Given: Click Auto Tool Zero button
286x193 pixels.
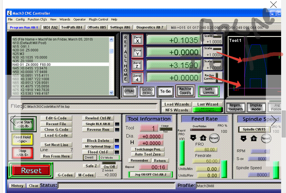Looking at the screenshot, I should 148,154.
